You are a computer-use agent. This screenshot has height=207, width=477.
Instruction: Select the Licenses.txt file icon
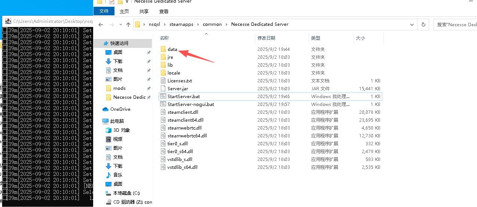(x=163, y=81)
